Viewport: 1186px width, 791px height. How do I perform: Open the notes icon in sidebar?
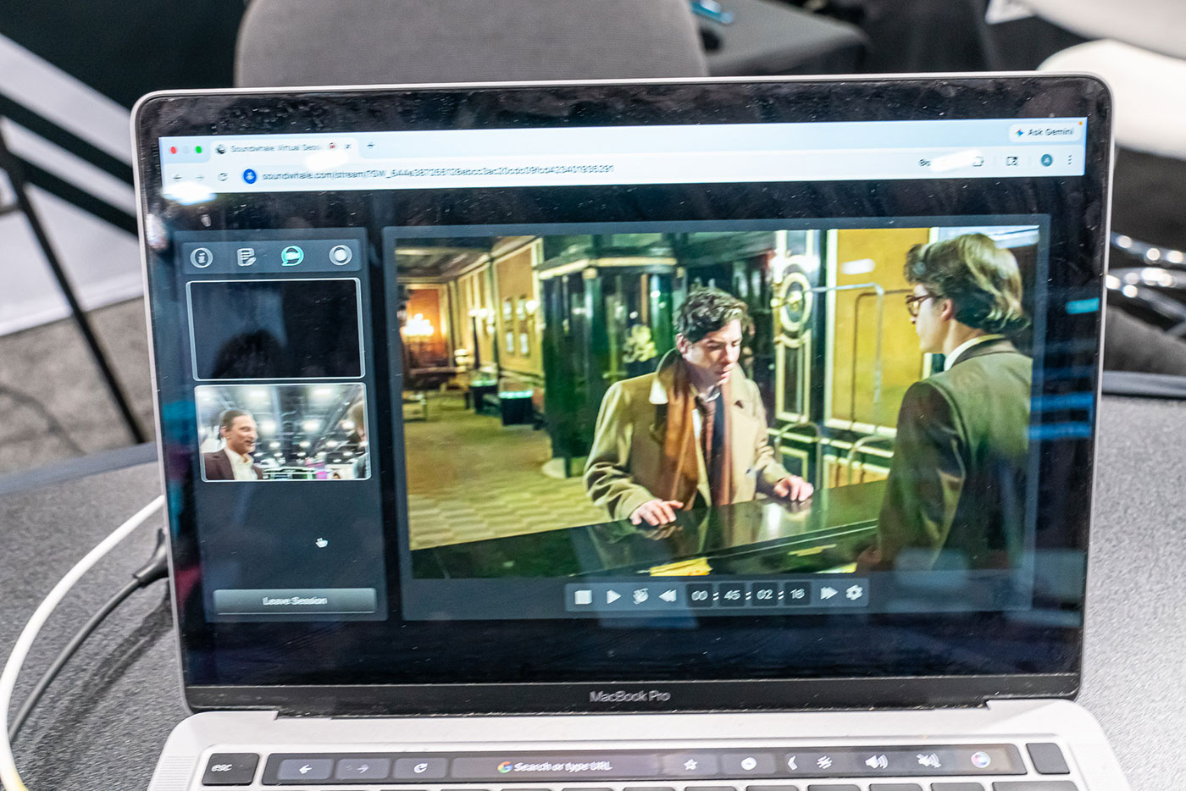pyautogui.click(x=247, y=257)
